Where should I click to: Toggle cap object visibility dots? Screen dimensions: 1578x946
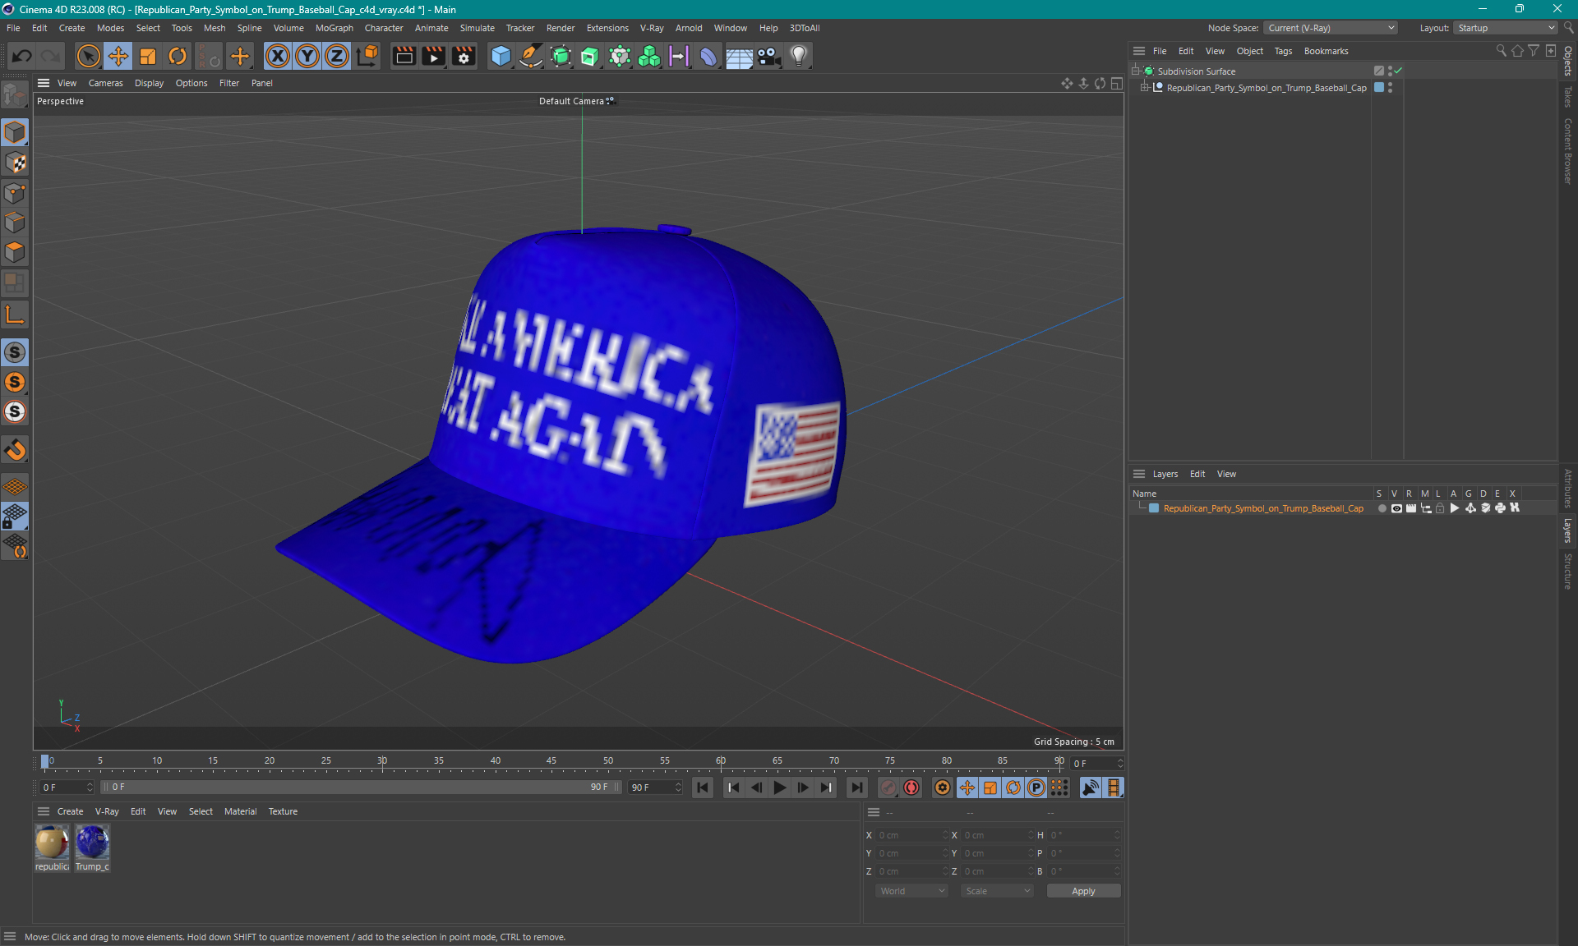click(x=1390, y=88)
